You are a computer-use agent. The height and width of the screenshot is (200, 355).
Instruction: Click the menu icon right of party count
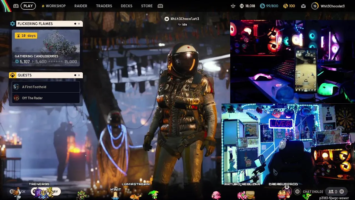tap(342, 191)
